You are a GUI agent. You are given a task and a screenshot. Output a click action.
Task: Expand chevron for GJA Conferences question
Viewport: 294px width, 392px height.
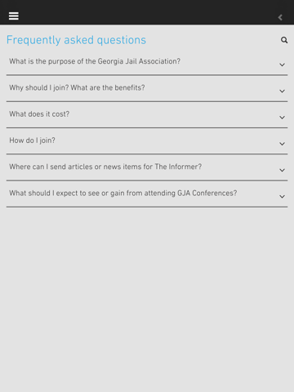[x=283, y=197]
